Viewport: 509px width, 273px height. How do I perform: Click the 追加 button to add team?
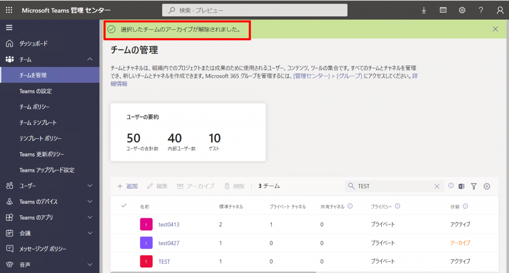[x=127, y=186]
